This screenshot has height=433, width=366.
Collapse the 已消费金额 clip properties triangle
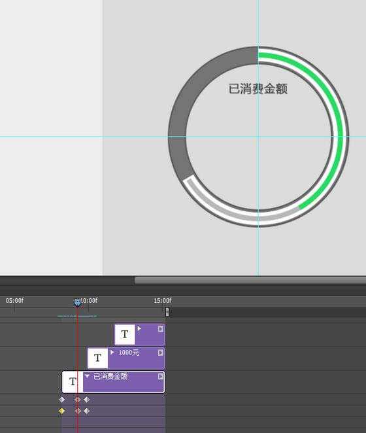[87, 376]
